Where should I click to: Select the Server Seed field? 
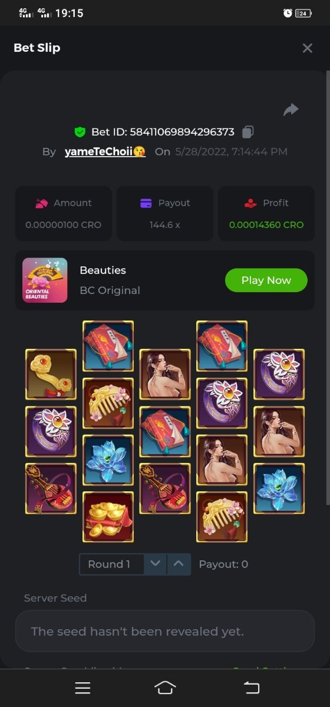pos(165,631)
